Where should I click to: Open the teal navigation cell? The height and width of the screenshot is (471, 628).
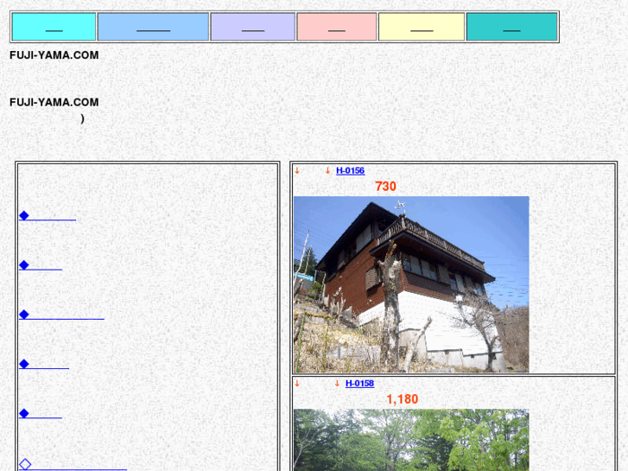(x=512, y=27)
